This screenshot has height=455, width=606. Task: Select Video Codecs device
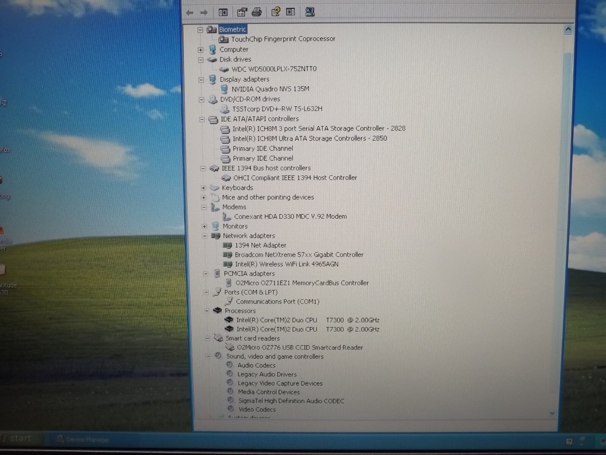coord(257,409)
